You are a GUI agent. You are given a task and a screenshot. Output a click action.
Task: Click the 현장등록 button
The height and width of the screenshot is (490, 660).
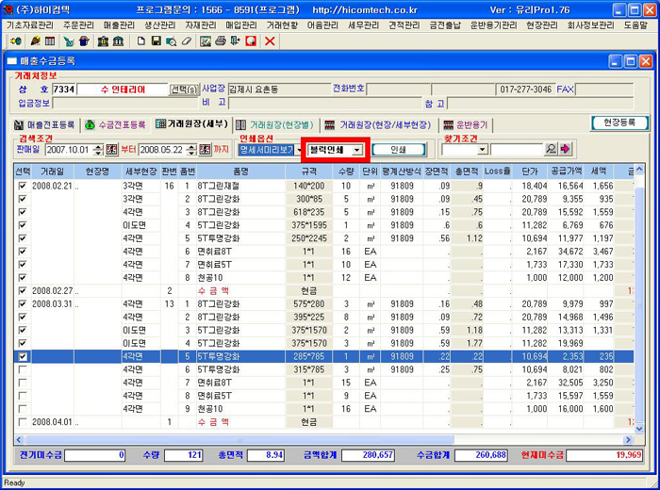(x=619, y=122)
